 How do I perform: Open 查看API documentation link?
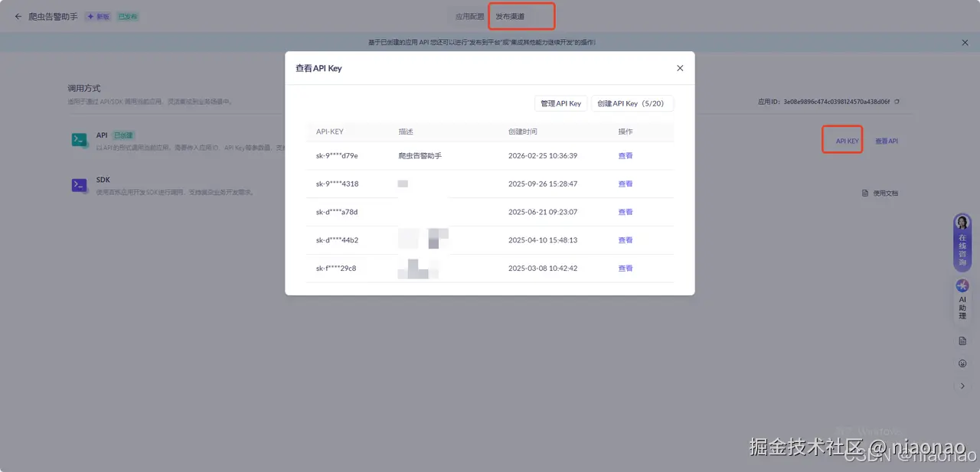(x=886, y=141)
